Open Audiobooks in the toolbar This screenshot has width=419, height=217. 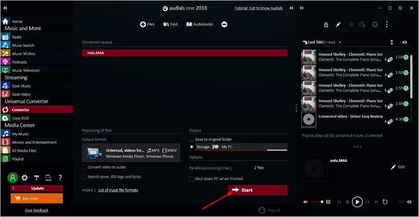[x=200, y=24]
